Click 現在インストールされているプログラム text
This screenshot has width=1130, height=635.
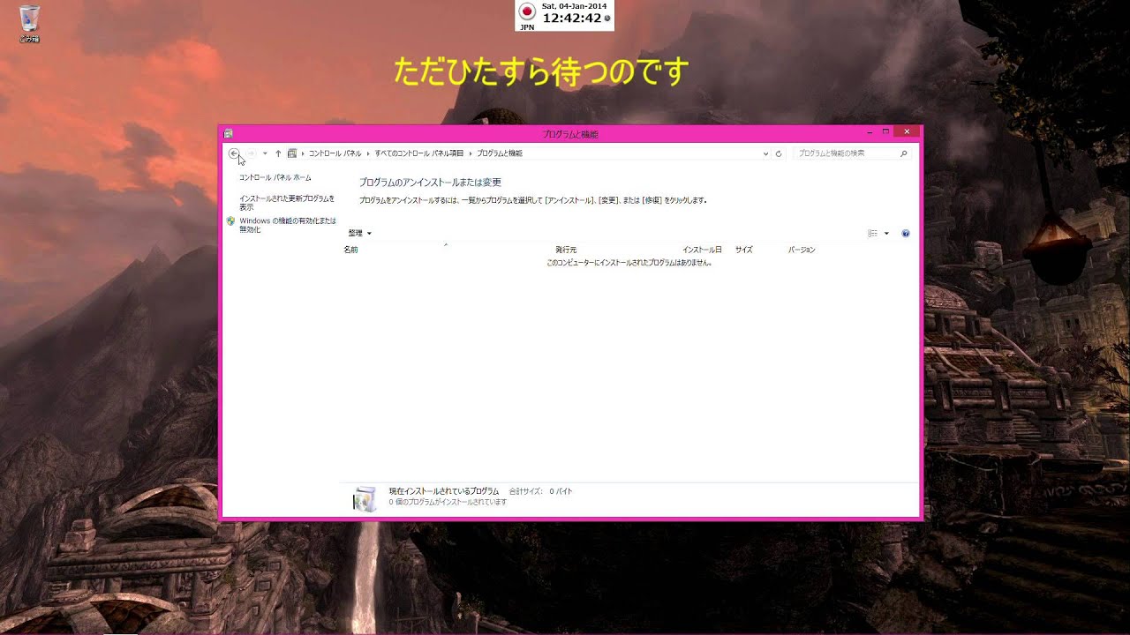[443, 491]
